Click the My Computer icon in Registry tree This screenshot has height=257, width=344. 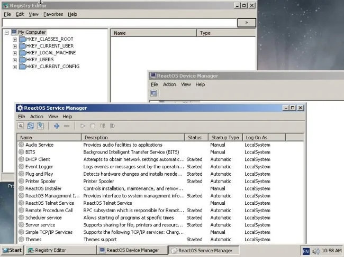[x=14, y=32]
